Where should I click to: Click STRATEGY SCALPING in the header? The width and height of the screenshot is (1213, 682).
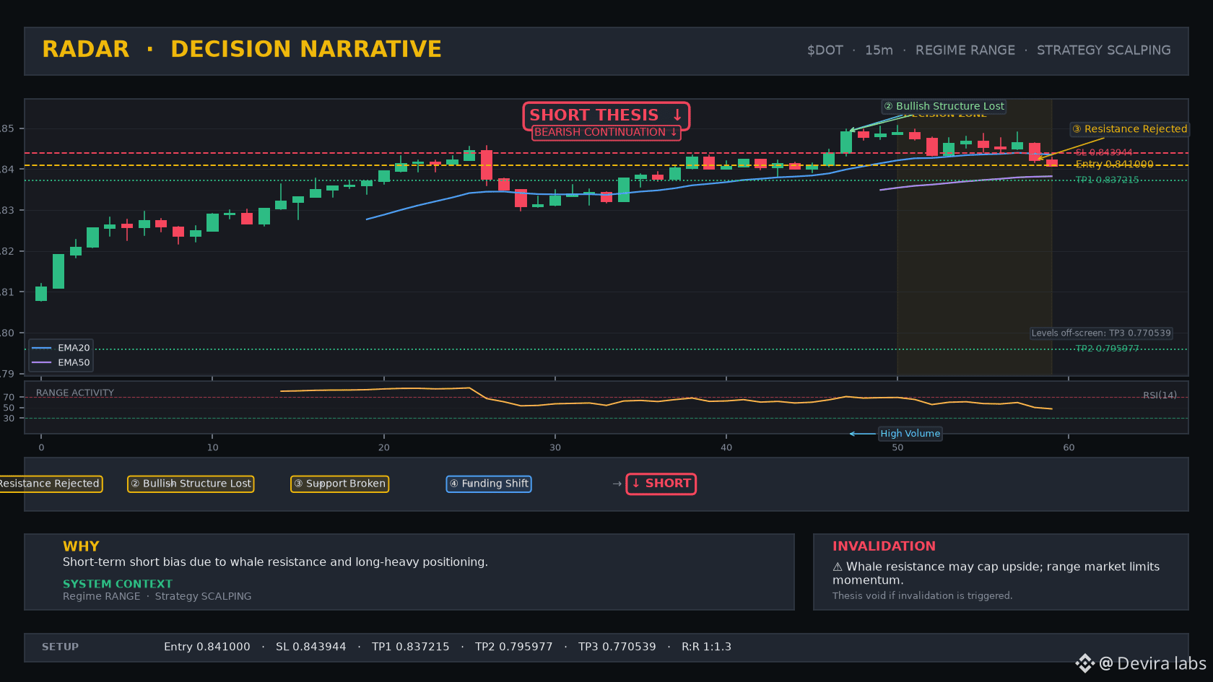[1104, 51]
